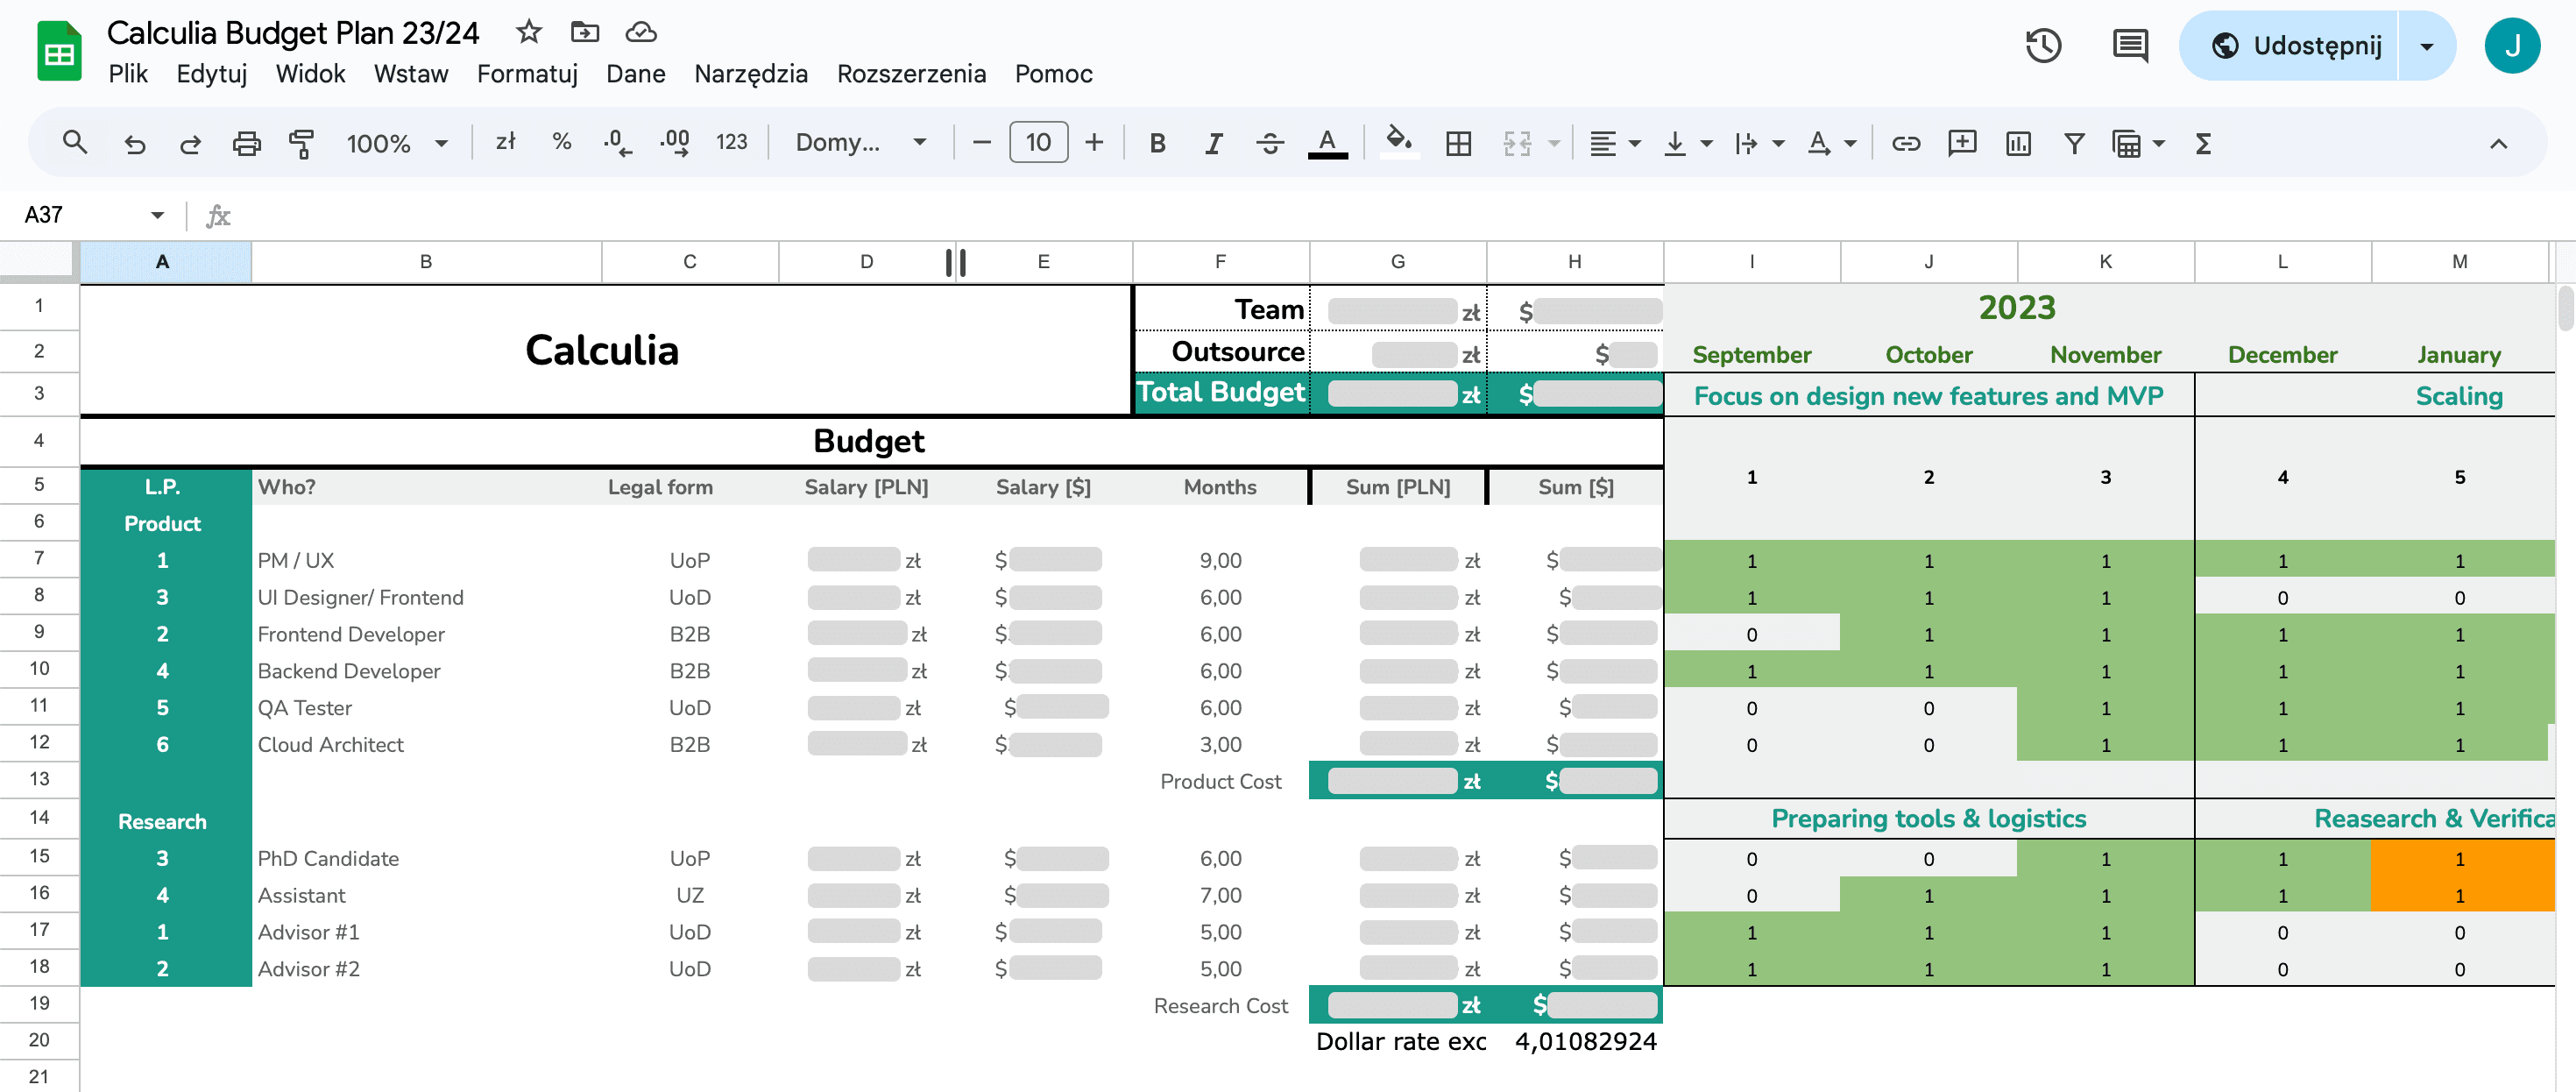Select the row 13 header
Viewport: 2576px width, 1092px height.
(39, 780)
